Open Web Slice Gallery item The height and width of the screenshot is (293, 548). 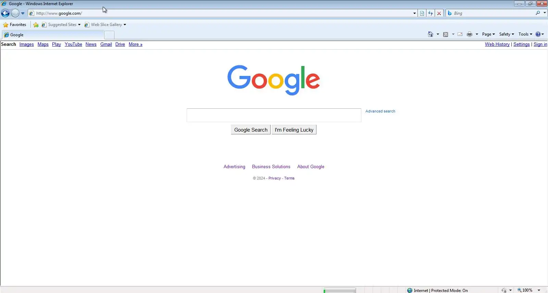coord(105,25)
